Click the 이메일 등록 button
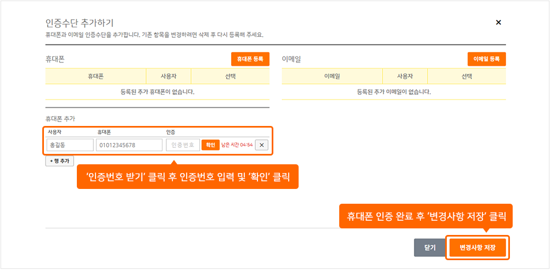Screen dimensions: 550x270 tap(486, 59)
